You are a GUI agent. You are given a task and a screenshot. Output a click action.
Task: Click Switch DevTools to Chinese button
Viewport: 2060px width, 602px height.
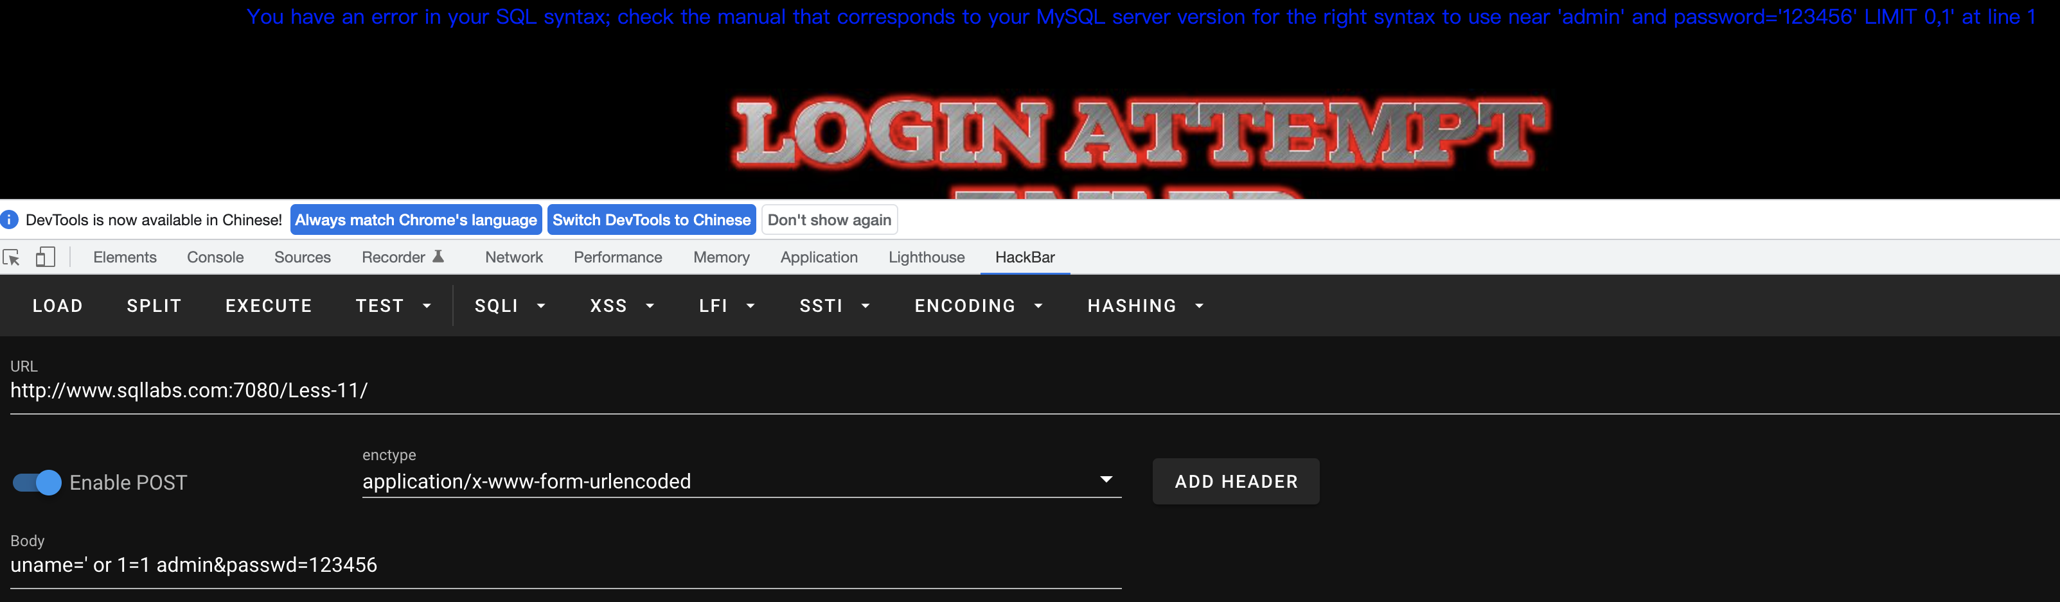pyautogui.click(x=652, y=219)
